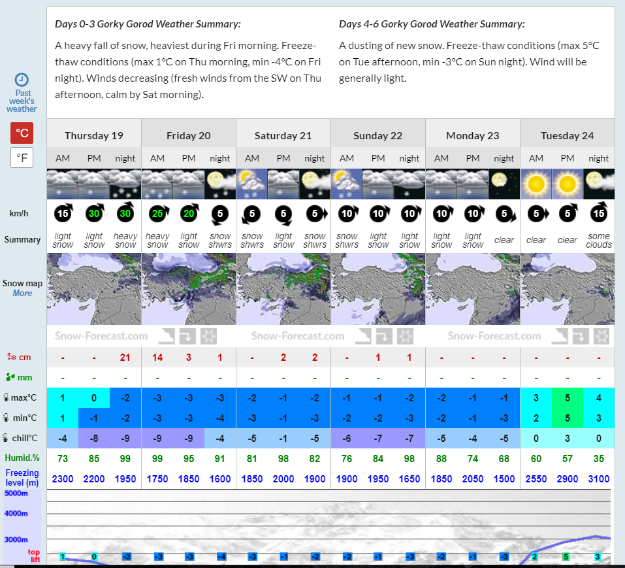Click the Saturday PM cloudy snow icon

click(x=283, y=184)
